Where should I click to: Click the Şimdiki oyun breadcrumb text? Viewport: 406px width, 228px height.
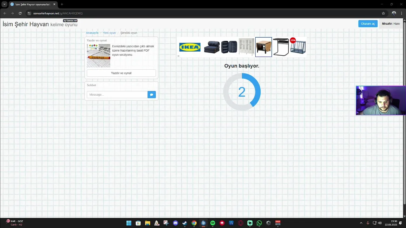129,33
